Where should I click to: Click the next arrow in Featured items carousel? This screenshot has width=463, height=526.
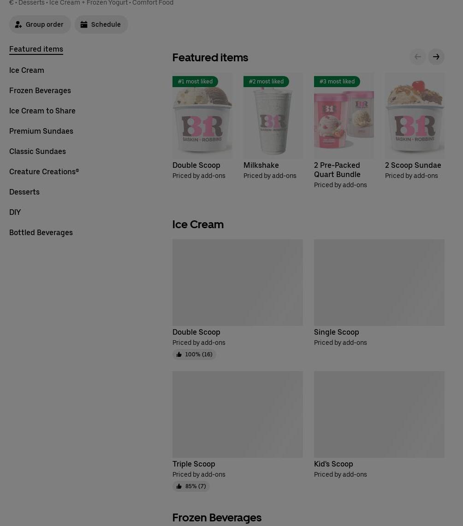pos(436,57)
